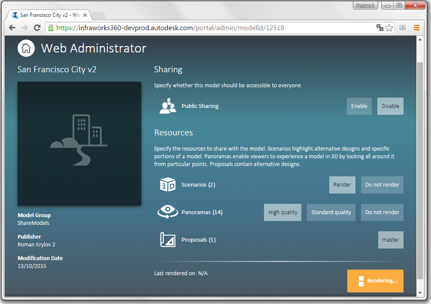Disable Public Sharing
431x304 pixels.
click(390, 106)
